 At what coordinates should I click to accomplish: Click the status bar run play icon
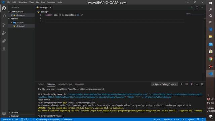[x=33, y=120]
